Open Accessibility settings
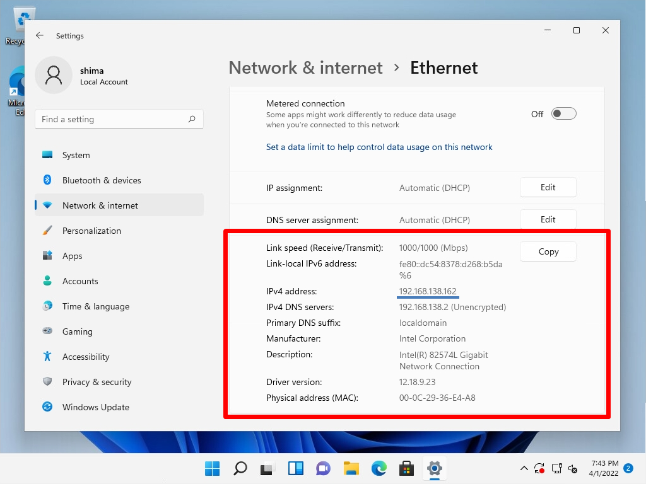 click(119, 357)
